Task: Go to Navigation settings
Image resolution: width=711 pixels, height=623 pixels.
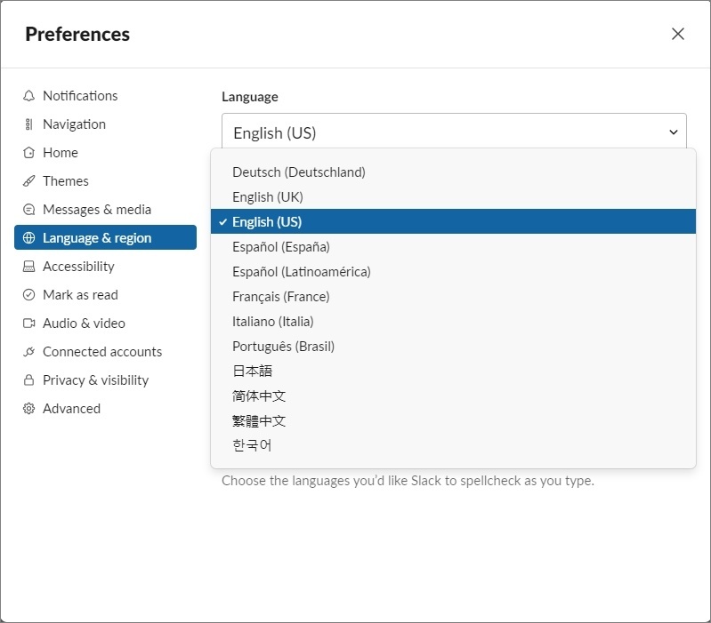Action: click(x=105, y=124)
